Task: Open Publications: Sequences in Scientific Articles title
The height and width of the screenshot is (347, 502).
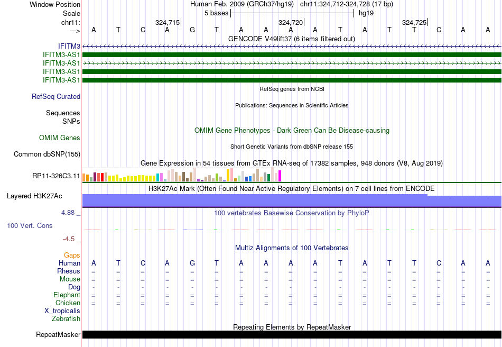Action: click(x=292, y=105)
